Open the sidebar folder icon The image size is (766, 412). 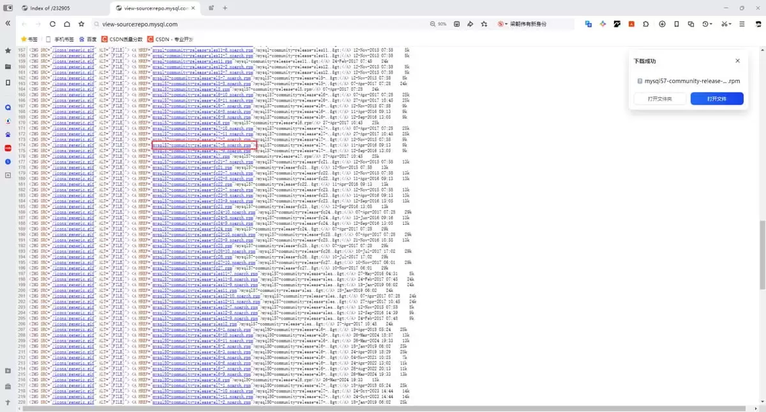pyautogui.click(x=8, y=66)
